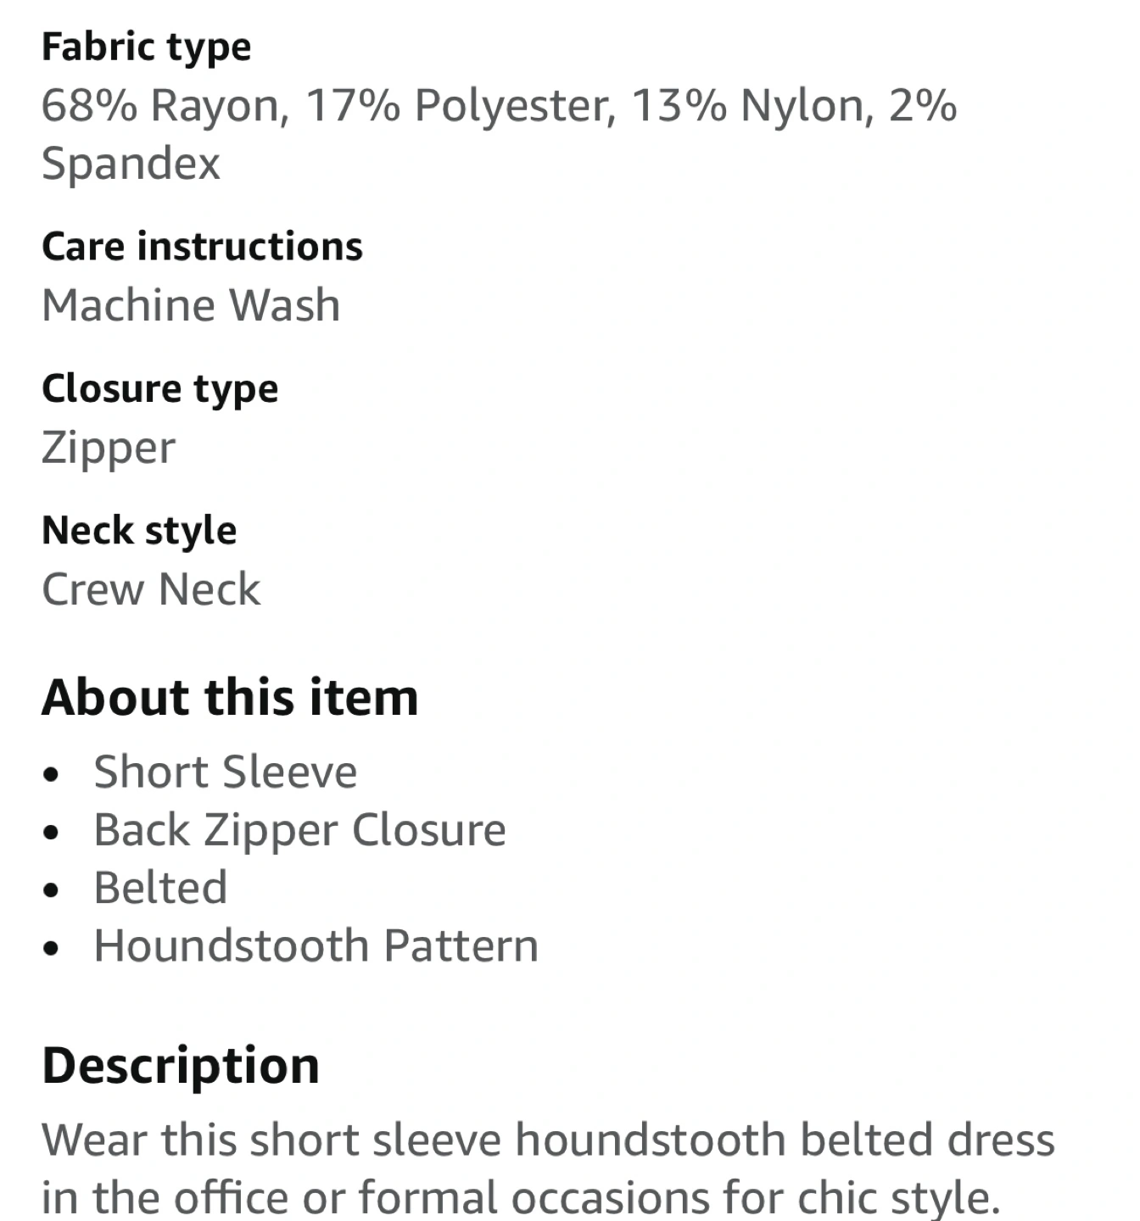This screenshot has width=1140, height=1221.
Task: Click the houndstooth belted dress description paragraph
Action: tap(548, 1168)
